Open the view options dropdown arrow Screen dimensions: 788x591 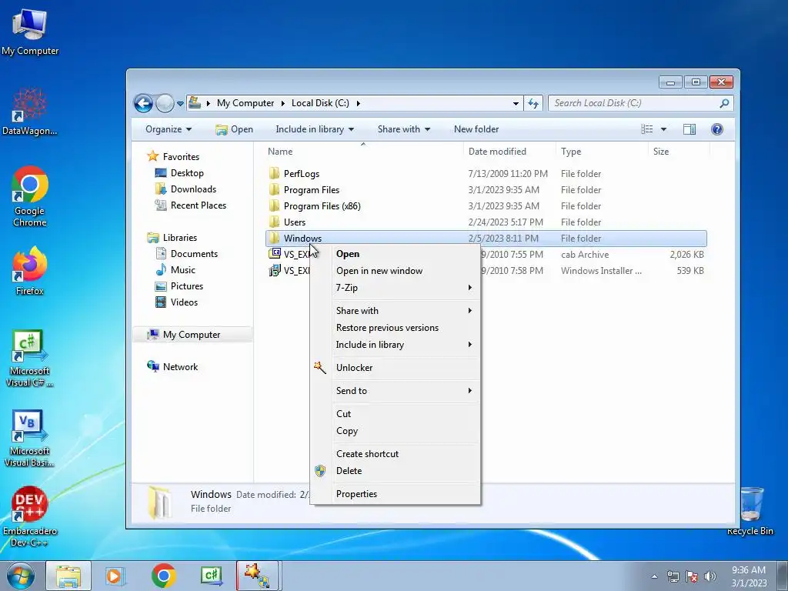tap(663, 129)
